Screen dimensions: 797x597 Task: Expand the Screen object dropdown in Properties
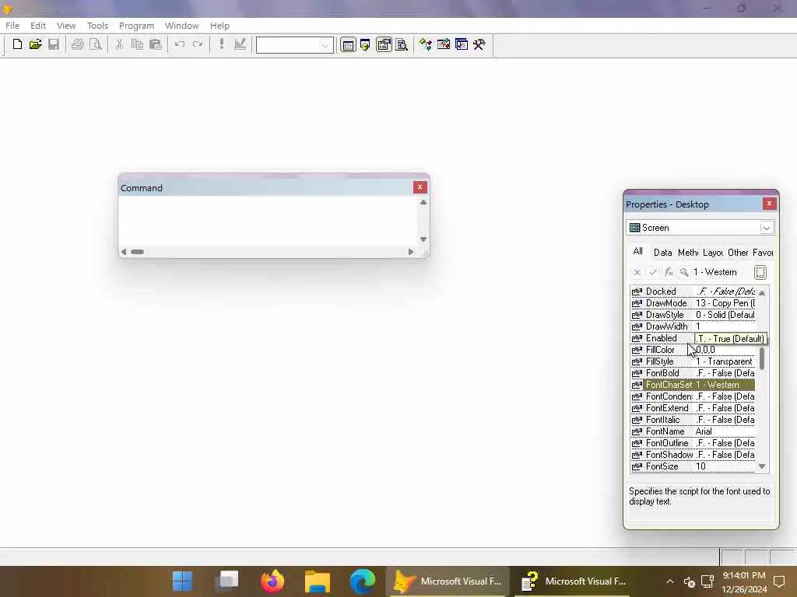point(766,228)
